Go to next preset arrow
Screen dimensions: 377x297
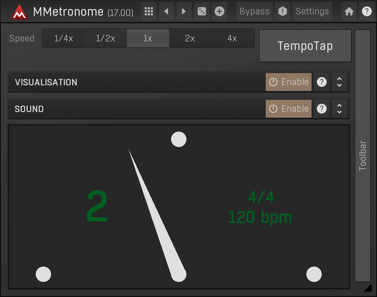[184, 11]
